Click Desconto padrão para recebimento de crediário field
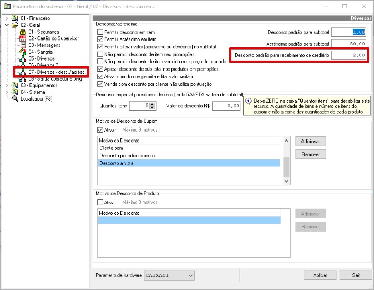The width and height of the screenshot is (374, 290). (x=349, y=55)
